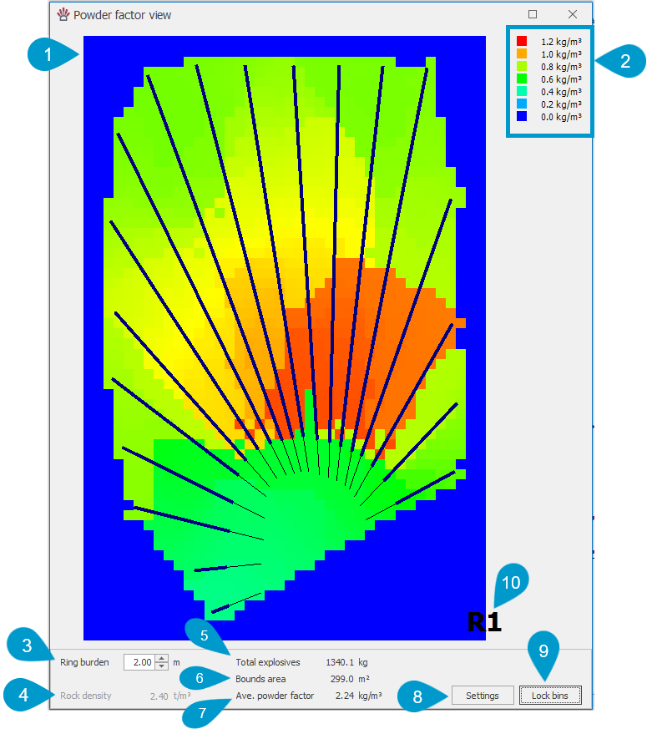Maximize the Powder factor view window
The width and height of the screenshot is (647, 734).
click(533, 14)
